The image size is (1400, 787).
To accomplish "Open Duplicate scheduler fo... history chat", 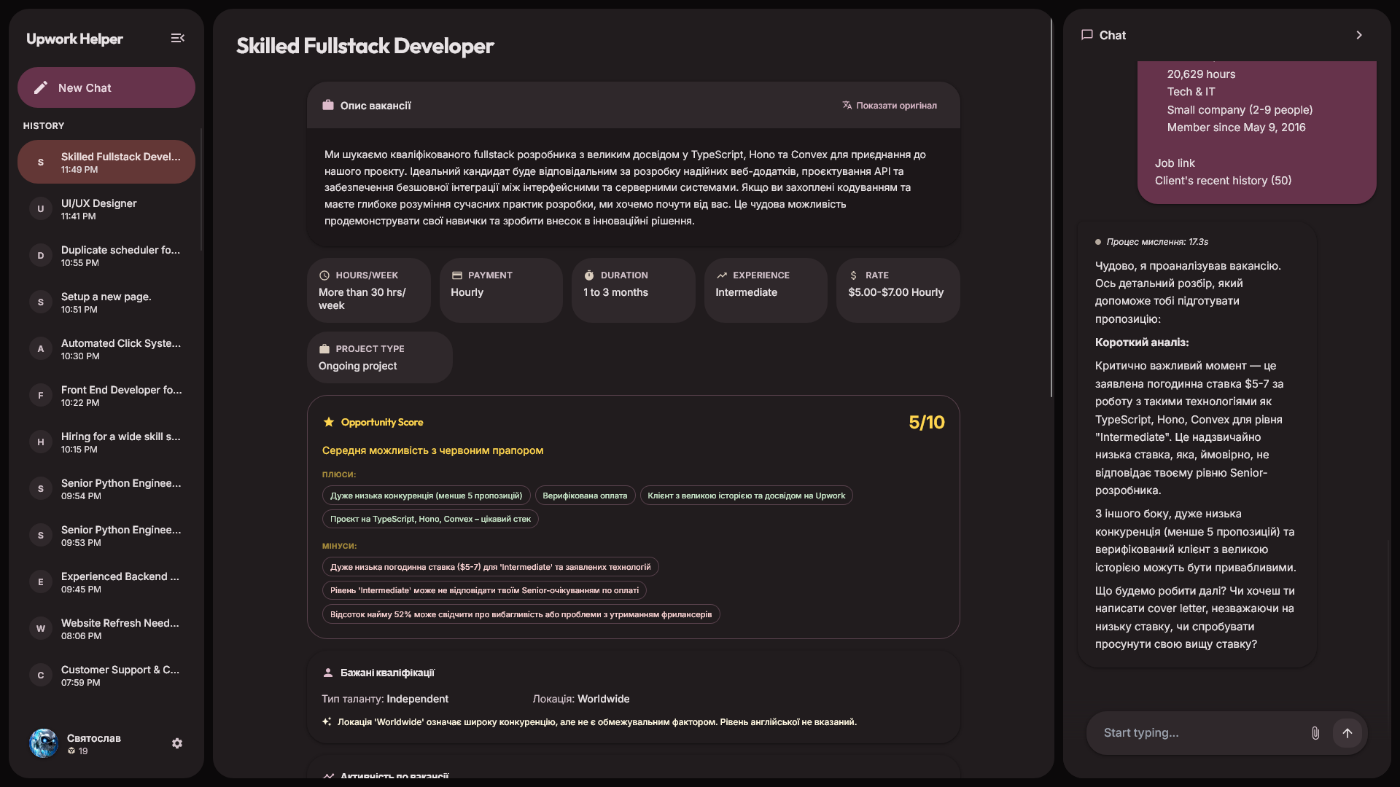I will tap(106, 255).
